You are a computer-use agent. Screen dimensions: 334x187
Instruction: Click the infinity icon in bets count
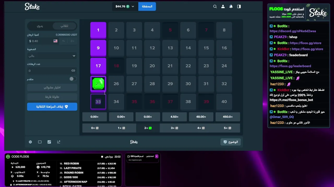(x=73, y=71)
